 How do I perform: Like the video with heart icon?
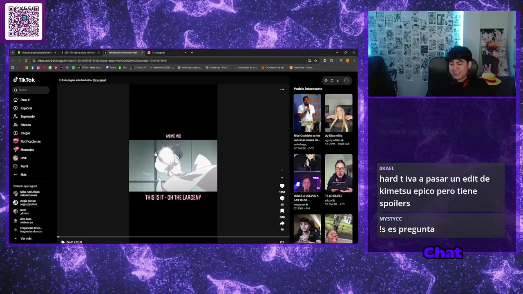tap(282, 186)
